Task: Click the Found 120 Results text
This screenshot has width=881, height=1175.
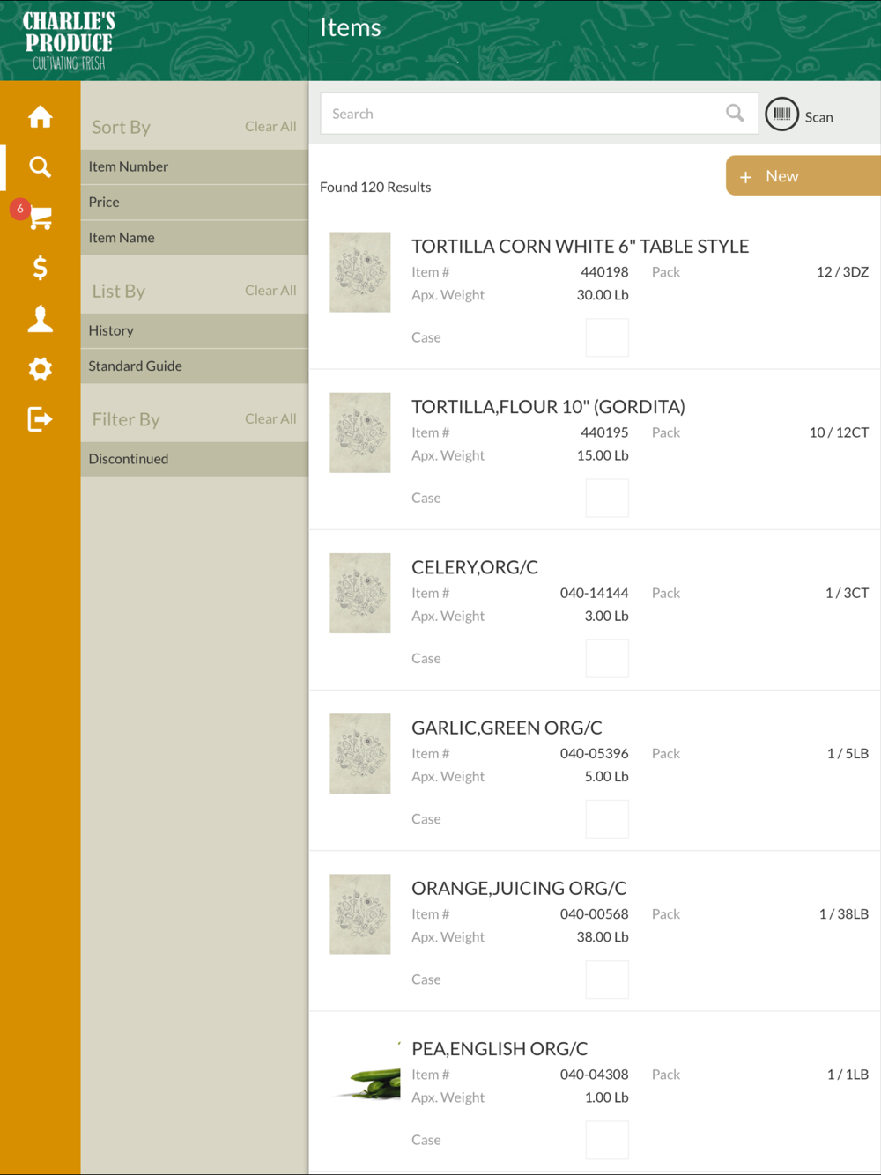Action: pos(375,187)
